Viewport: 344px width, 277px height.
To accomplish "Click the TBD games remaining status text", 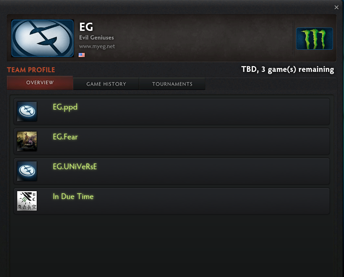I will pos(288,69).
